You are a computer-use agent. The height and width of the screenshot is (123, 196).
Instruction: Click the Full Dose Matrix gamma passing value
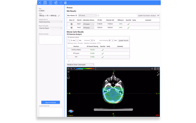tap(92, 50)
